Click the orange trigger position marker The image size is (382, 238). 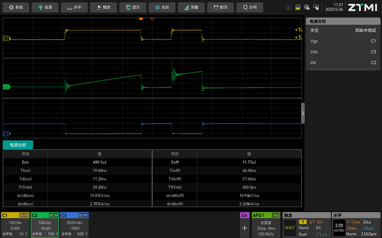(141, 19)
